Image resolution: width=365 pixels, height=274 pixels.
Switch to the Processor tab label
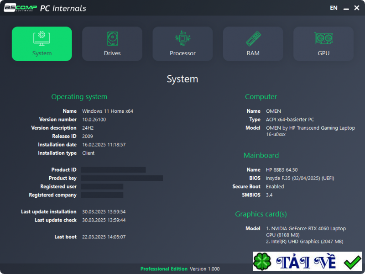[182, 53]
